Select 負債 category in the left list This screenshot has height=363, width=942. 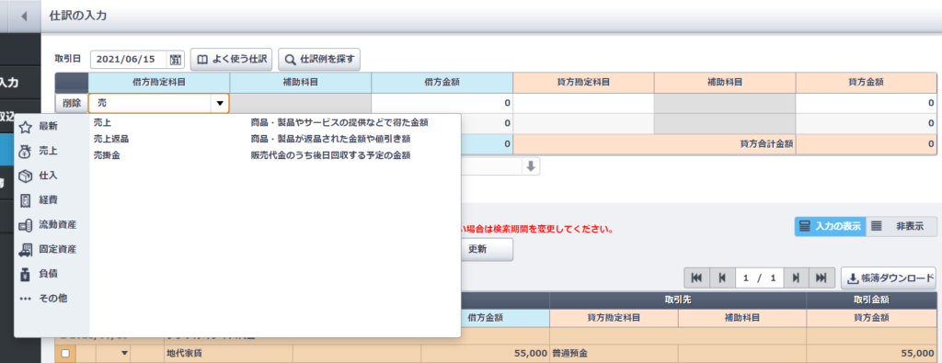48,274
